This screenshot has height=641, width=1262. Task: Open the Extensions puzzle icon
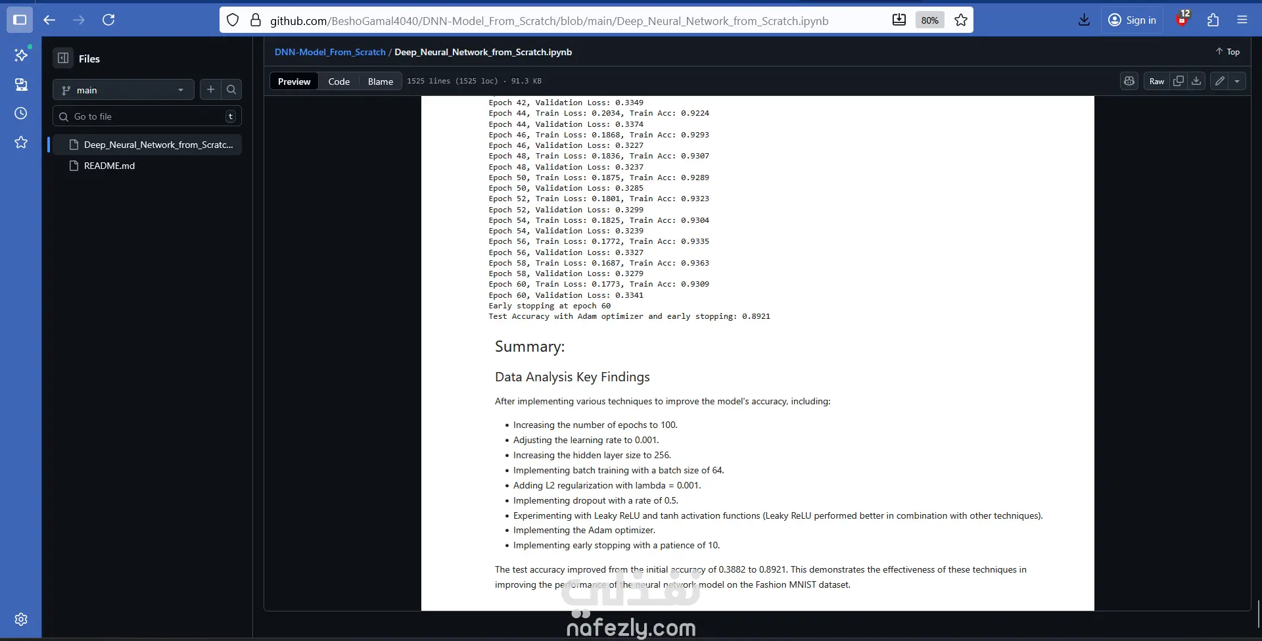pos(1213,20)
